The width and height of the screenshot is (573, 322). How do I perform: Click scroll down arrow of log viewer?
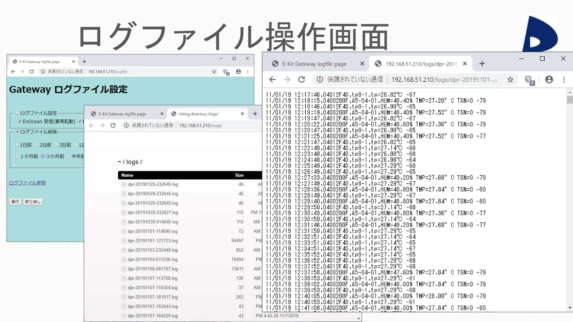point(570,308)
